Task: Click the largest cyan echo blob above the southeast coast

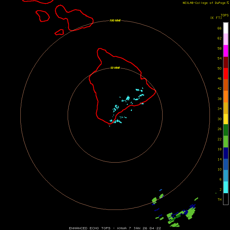Action: (x=128, y=98)
